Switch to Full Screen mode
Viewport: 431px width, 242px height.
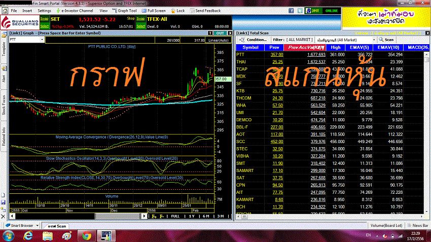[154, 11]
